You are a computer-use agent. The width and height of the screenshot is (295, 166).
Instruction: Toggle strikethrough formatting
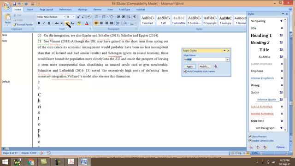click(57, 23)
